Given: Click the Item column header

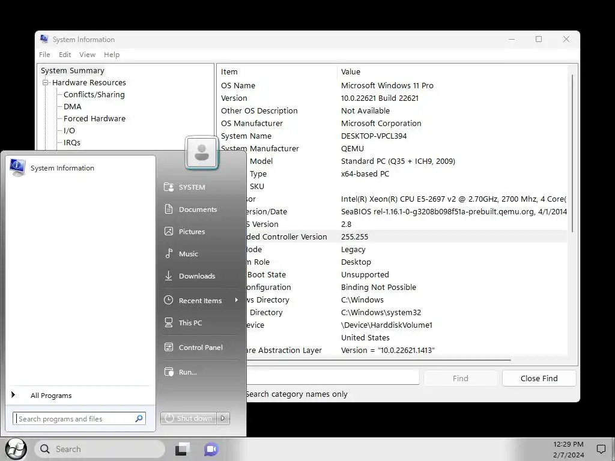Looking at the screenshot, I should [x=277, y=72].
